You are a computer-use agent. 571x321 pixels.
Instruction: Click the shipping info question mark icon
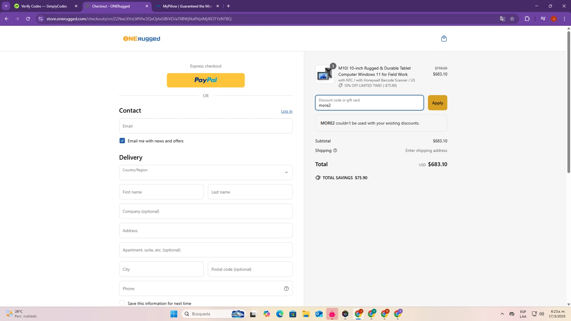tap(335, 151)
